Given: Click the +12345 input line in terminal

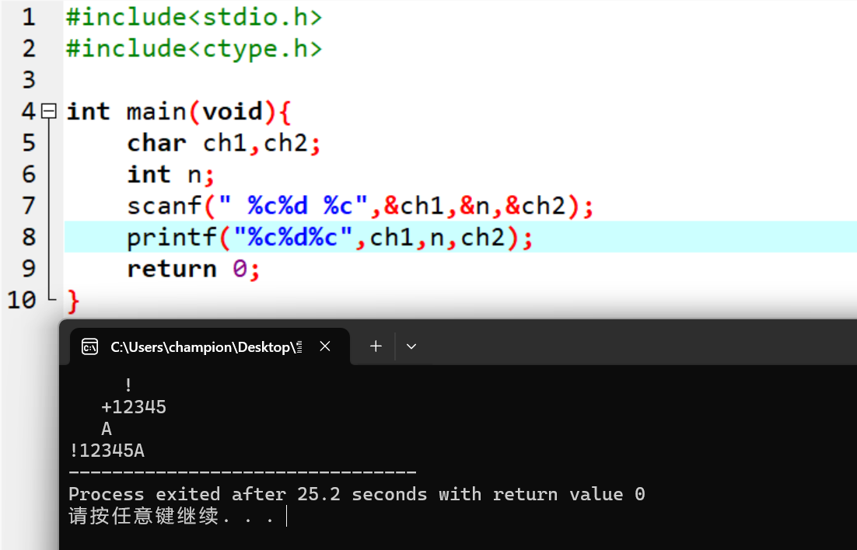Looking at the screenshot, I should click(134, 407).
